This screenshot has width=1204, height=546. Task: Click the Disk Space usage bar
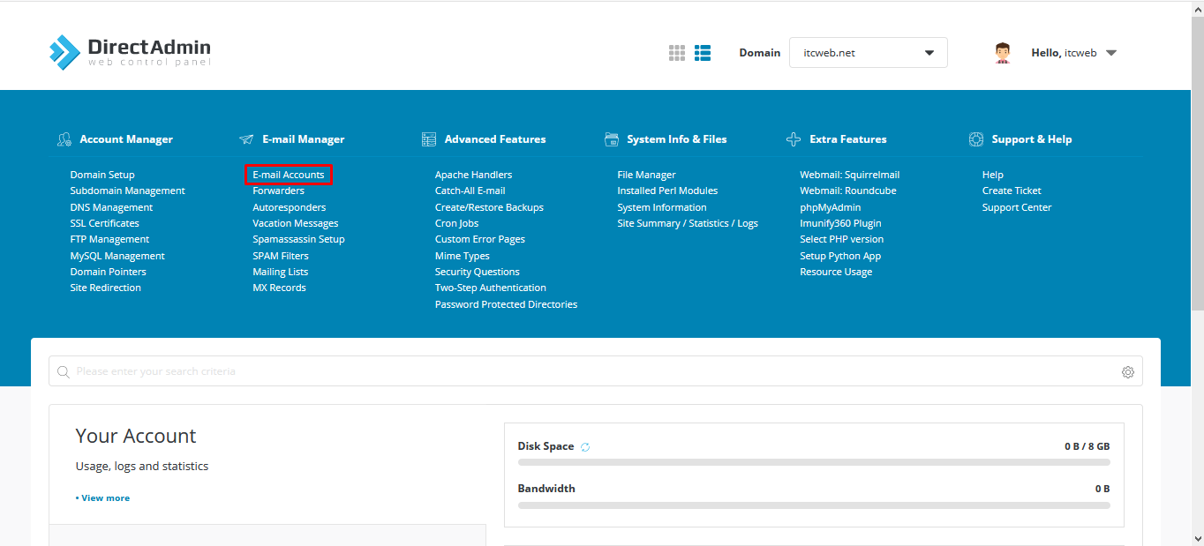(x=814, y=462)
